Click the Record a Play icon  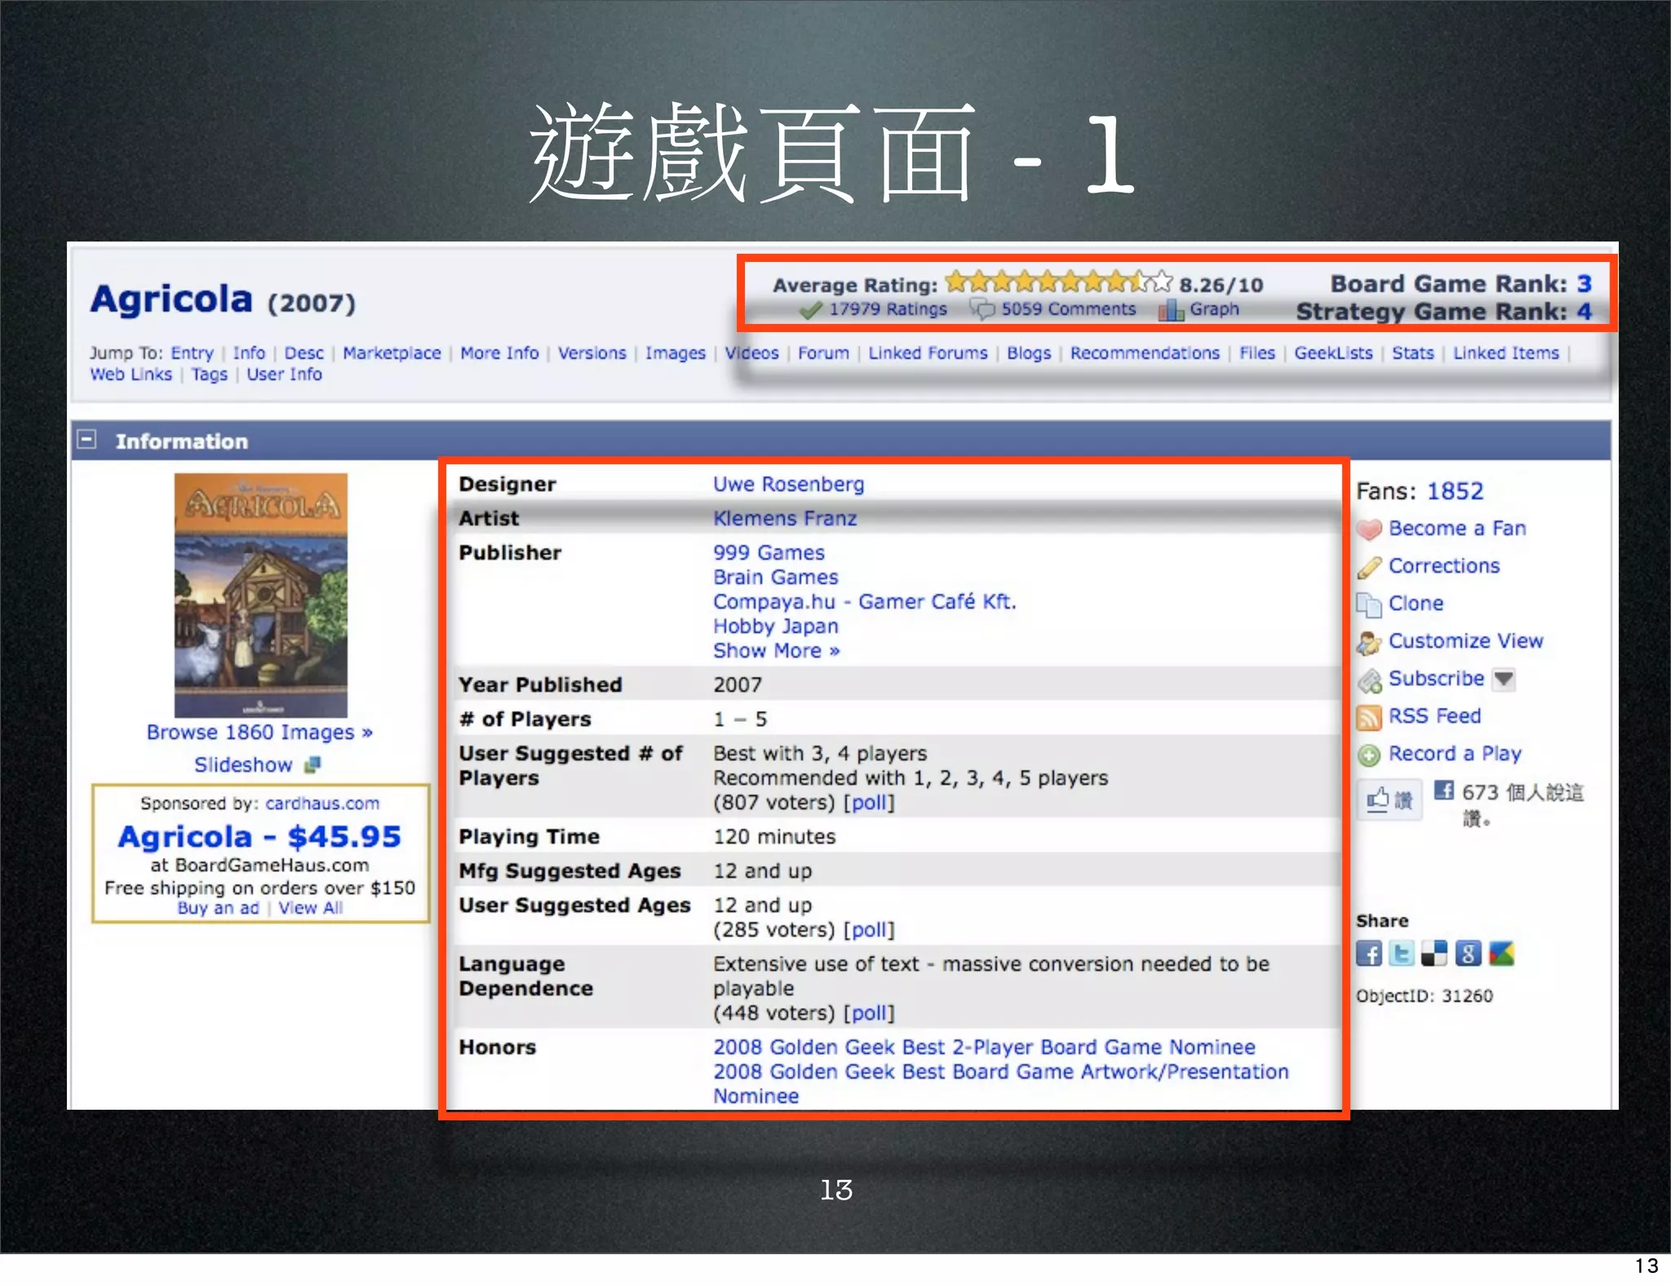(1369, 755)
